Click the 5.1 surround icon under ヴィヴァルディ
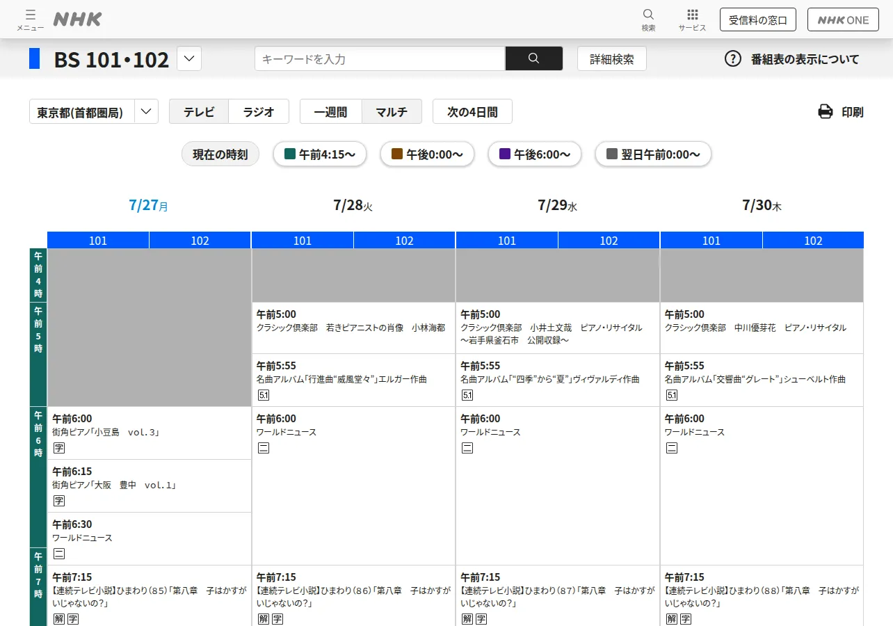The height and width of the screenshot is (626, 893). pos(467,395)
